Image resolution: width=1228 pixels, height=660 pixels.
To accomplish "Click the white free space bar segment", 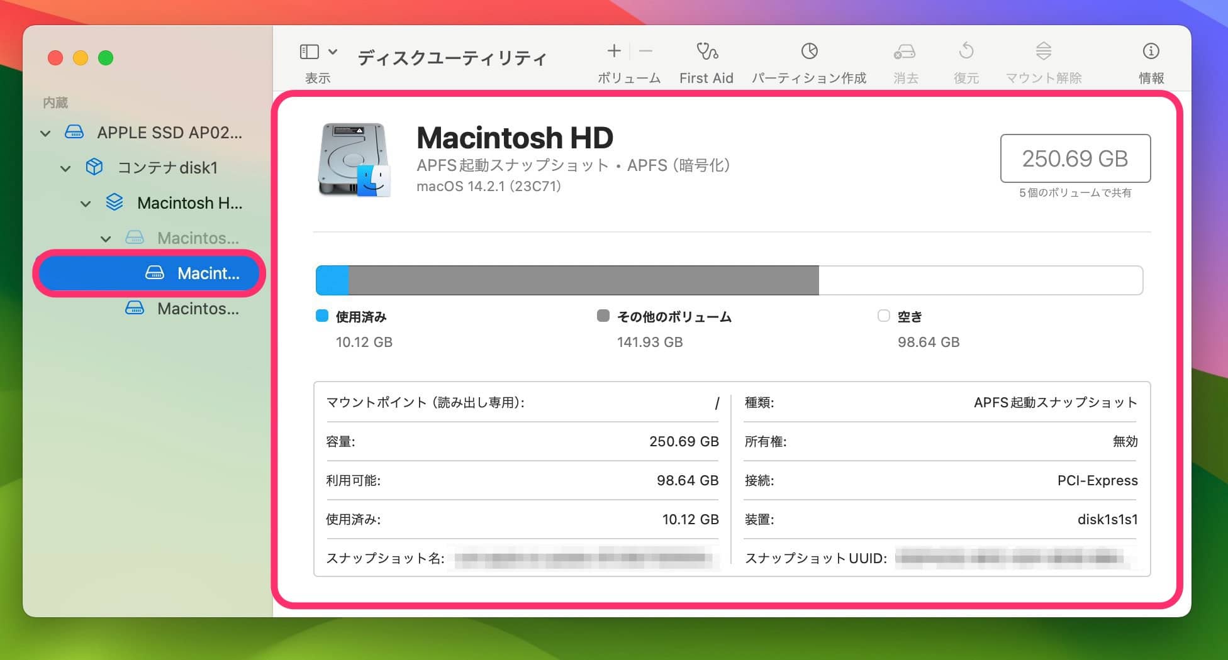I will [981, 280].
